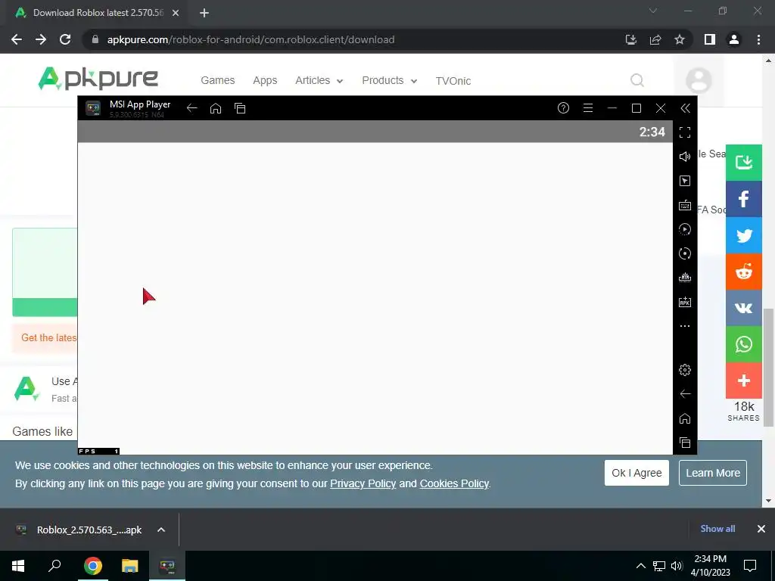Open Windows taskbar search
This screenshot has width=775, height=581.
(x=54, y=566)
